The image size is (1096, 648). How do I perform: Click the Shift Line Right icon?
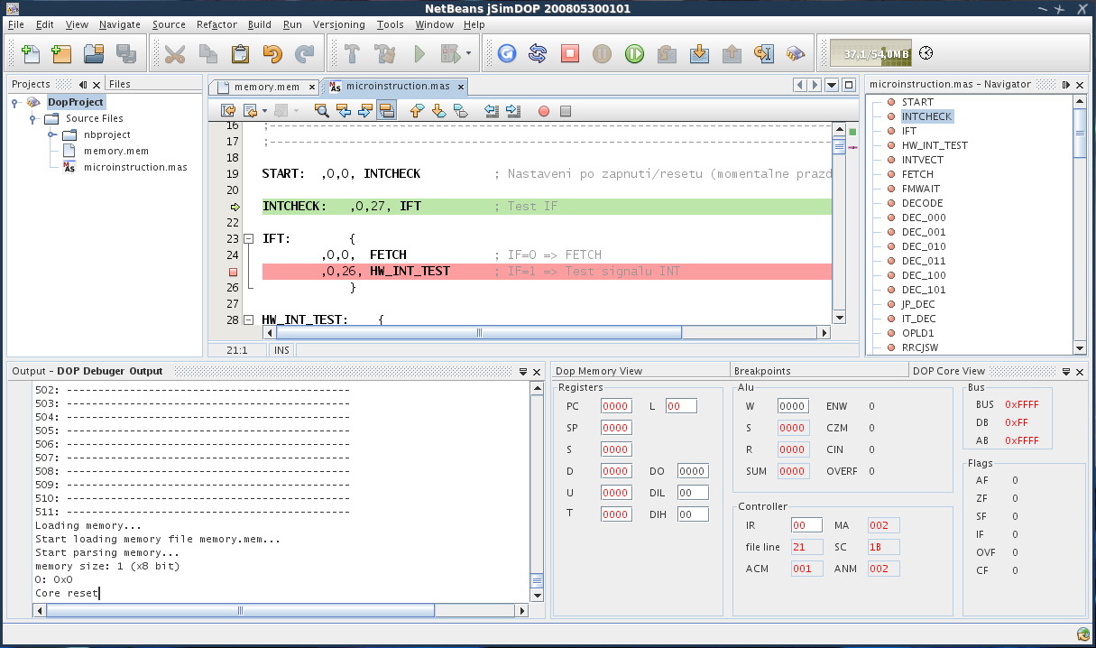pyautogui.click(x=513, y=111)
